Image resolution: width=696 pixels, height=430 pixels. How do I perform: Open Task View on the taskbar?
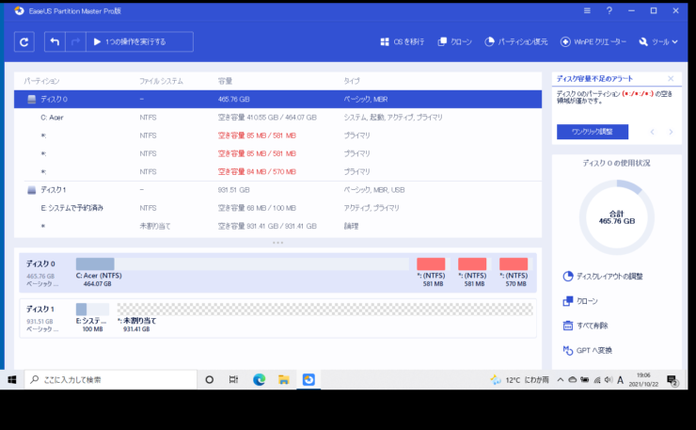click(x=234, y=380)
